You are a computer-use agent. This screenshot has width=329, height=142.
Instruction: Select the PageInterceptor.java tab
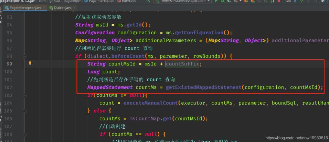(x=24, y=8)
